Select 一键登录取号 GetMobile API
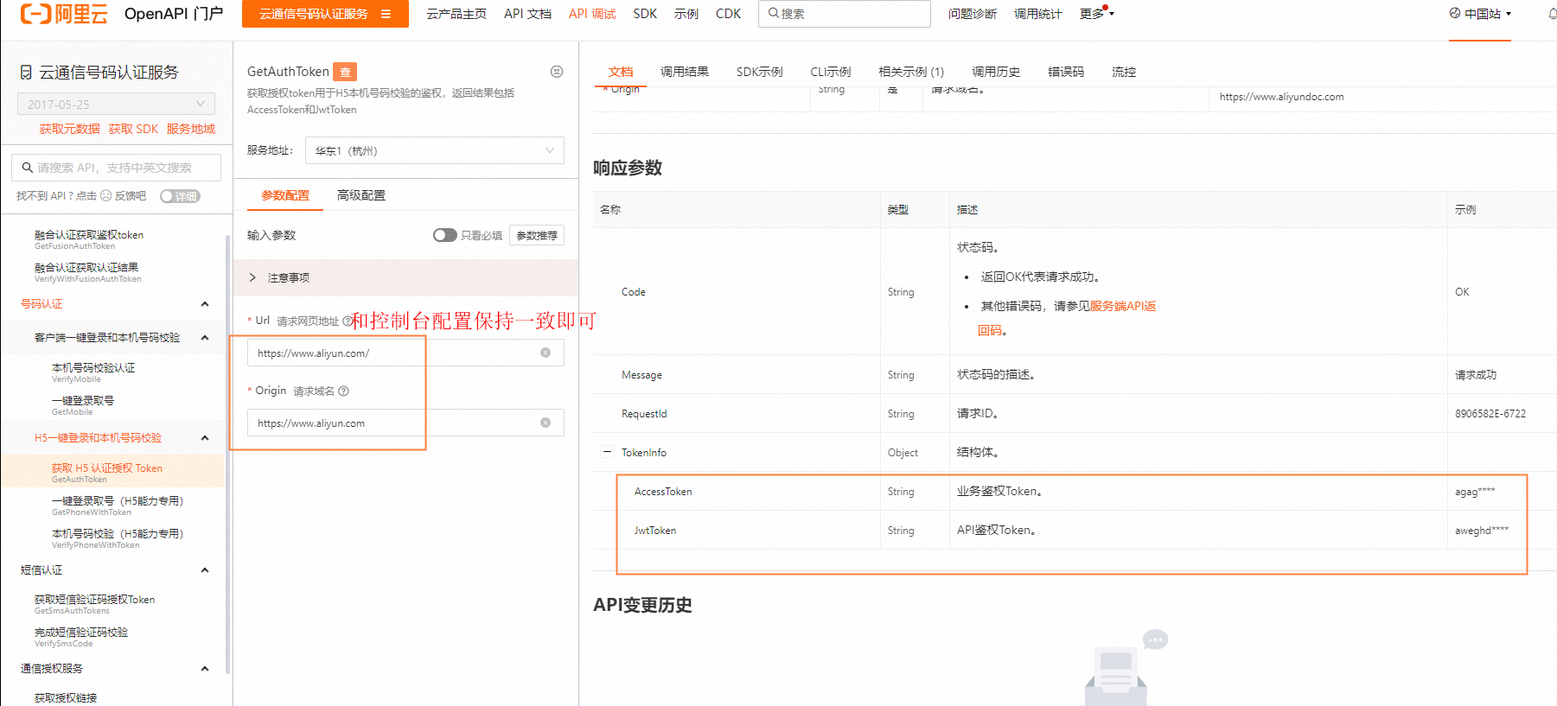1557x706 pixels. [83, 405]
